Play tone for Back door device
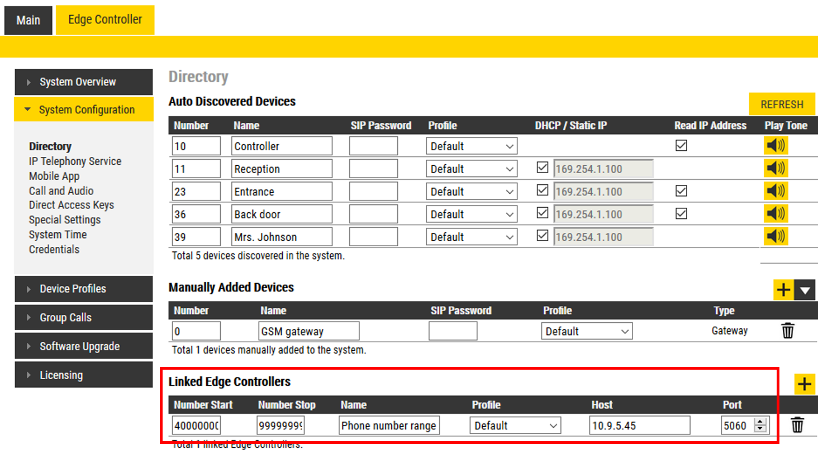Screen dimensions: 818x454 [776, 214]
